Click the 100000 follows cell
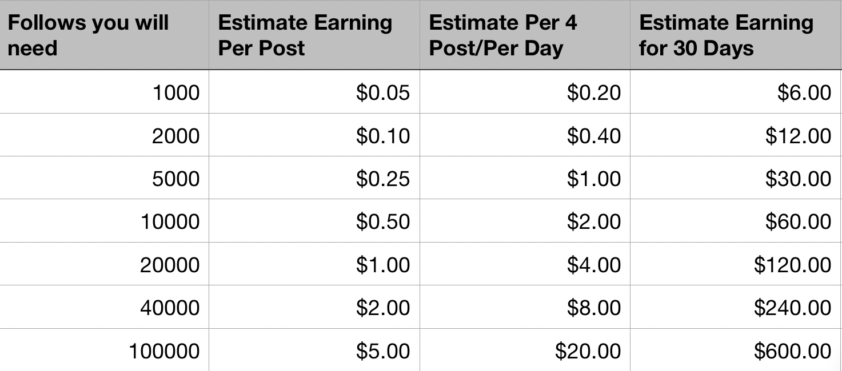Screen dimensions: 842x371 (104, 350)
